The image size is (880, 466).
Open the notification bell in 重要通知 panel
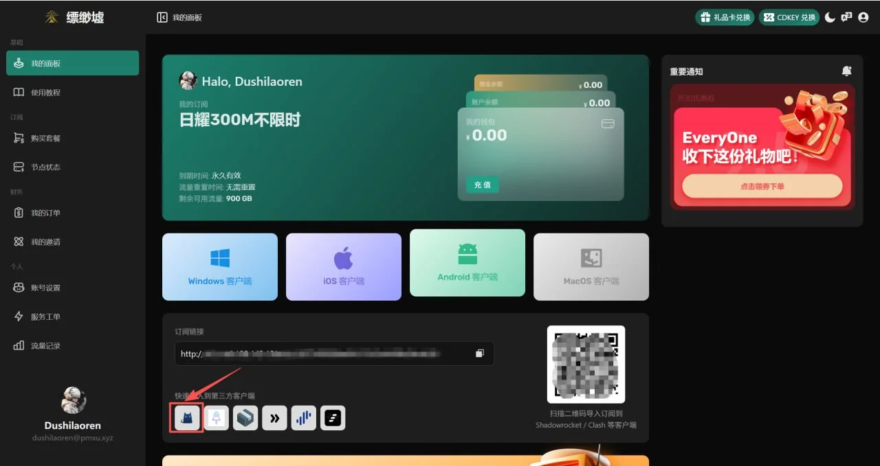coord(846,71)
